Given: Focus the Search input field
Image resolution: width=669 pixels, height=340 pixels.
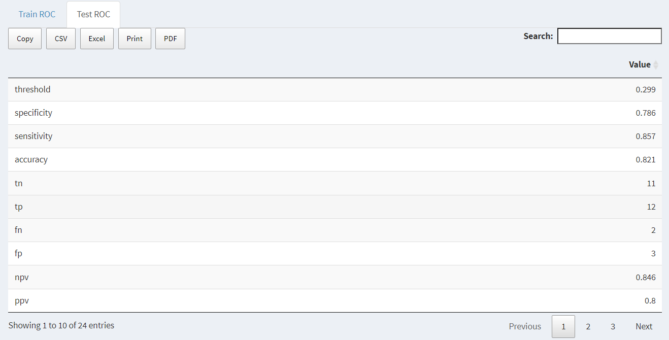Looking at the screenshot, I should pyautogui.click(x=609, y=36).
